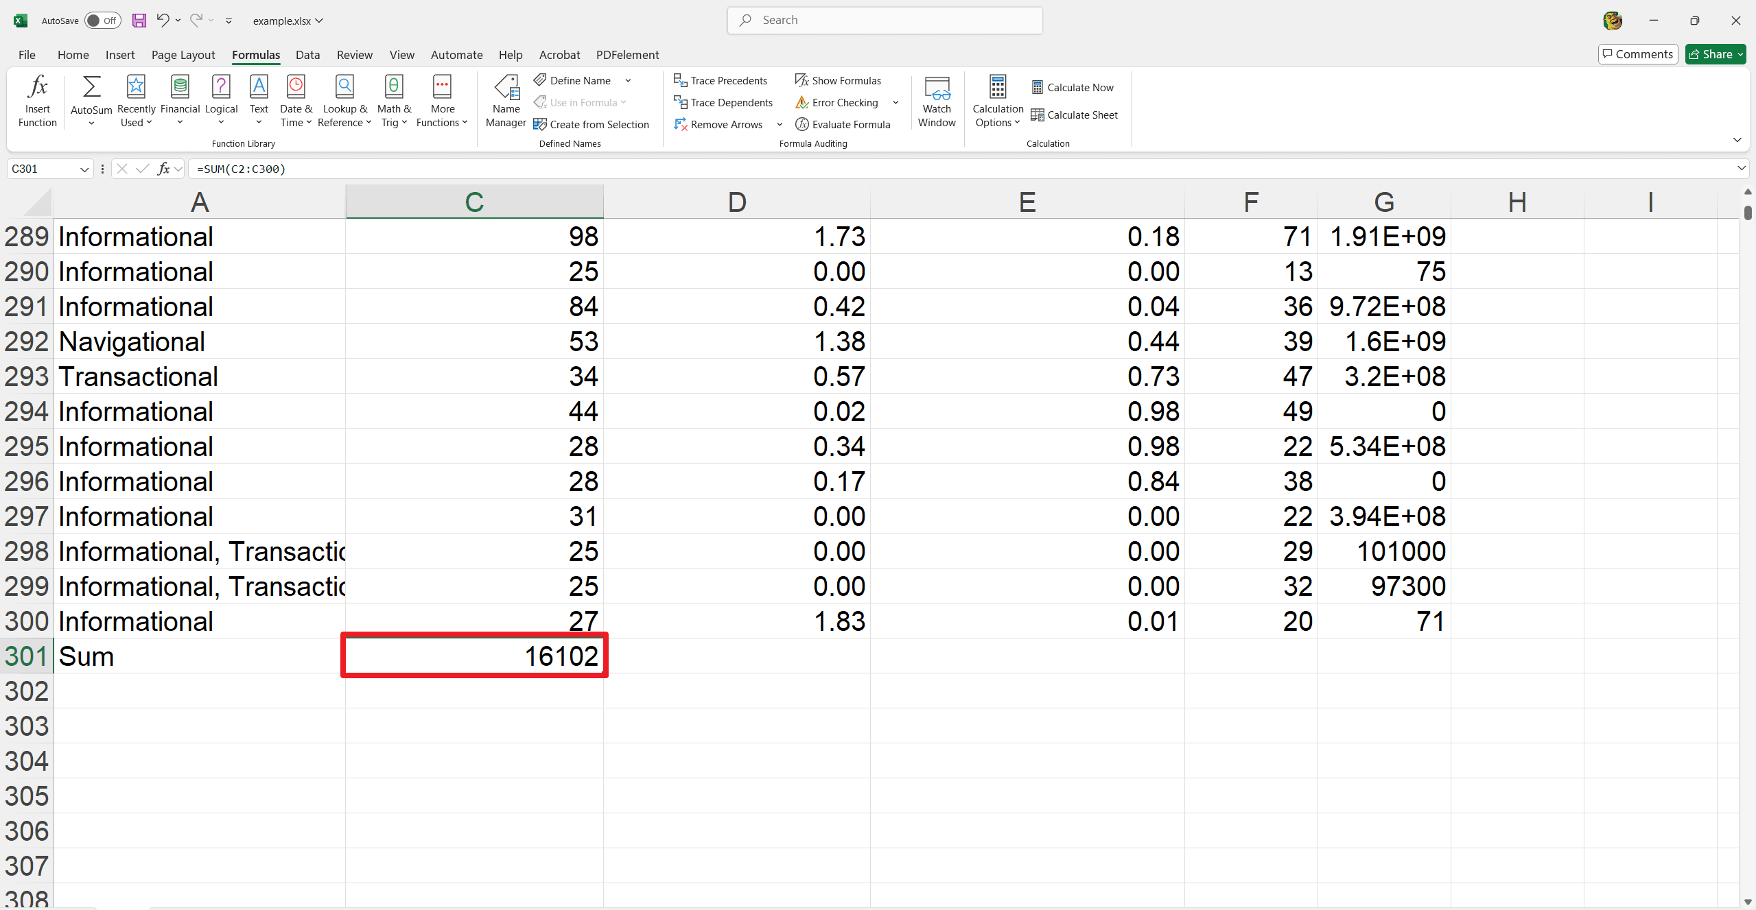1756x910 pixels.
Task: Open Recently Used functions
Action: (136, 101)
